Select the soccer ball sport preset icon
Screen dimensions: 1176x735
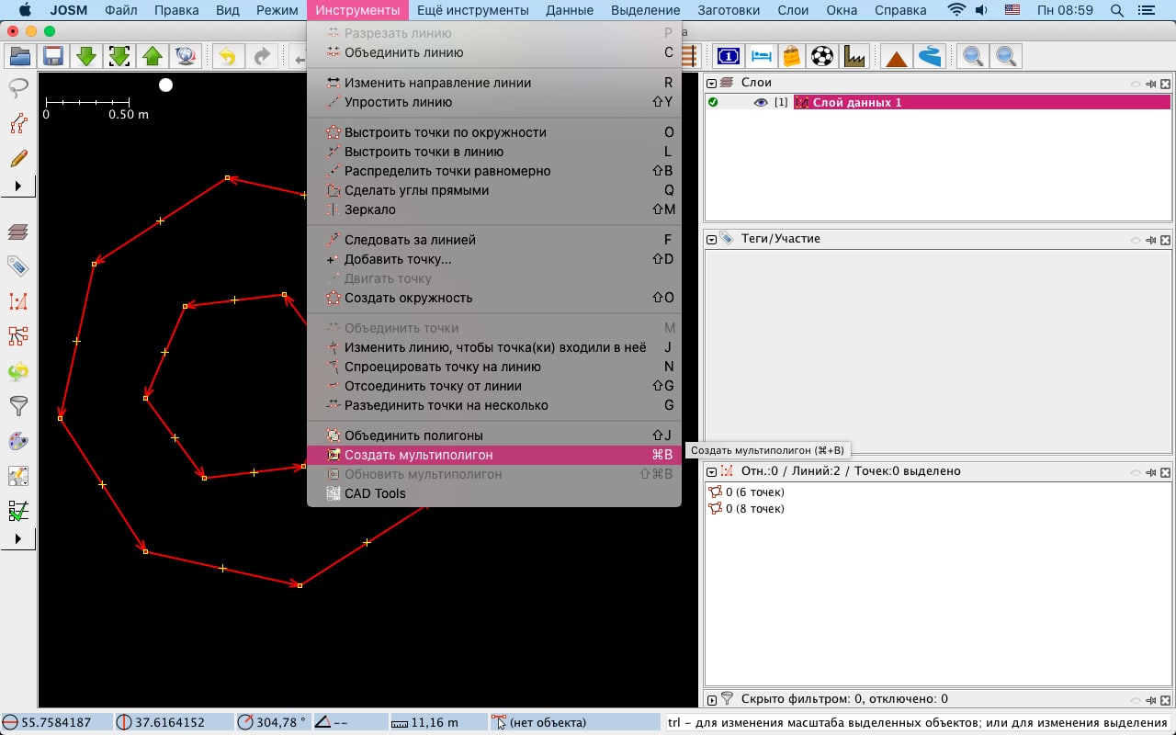(x=823, y=56)
